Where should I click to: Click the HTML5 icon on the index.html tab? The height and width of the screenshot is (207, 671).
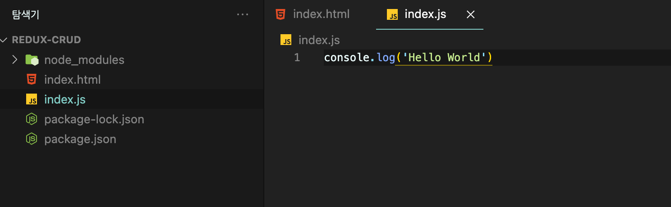(280, 14)
